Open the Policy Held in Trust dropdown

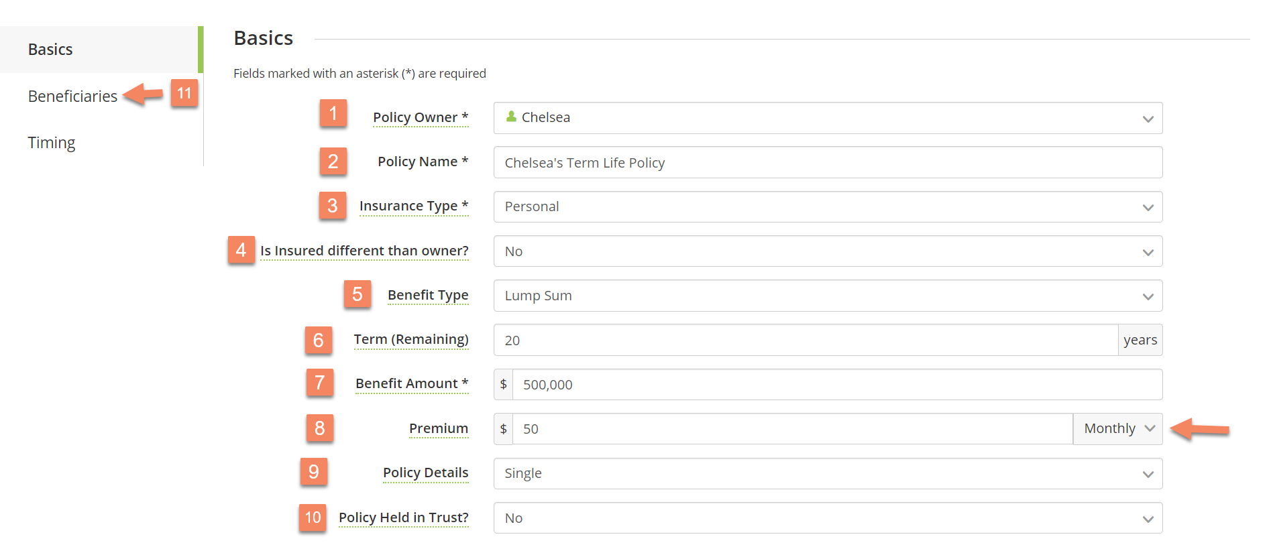tap(828, 518)
